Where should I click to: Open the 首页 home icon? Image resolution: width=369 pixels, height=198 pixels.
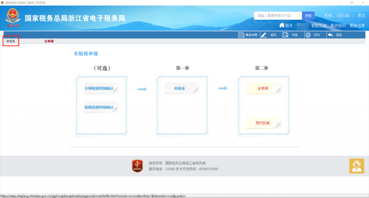[x=282, y=25]
